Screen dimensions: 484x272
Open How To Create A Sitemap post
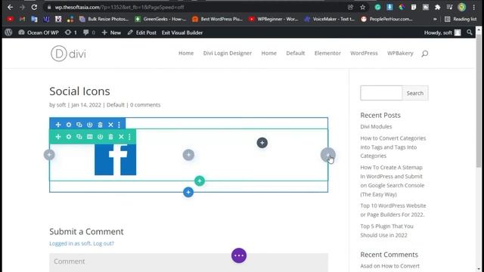tap(392, 181)
